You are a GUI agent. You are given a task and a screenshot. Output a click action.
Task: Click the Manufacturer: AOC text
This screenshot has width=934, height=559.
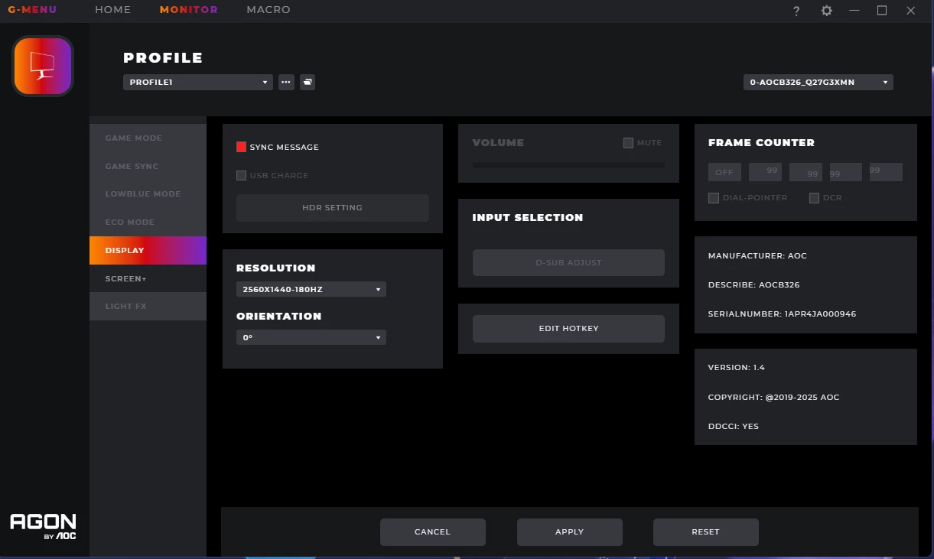757,256
